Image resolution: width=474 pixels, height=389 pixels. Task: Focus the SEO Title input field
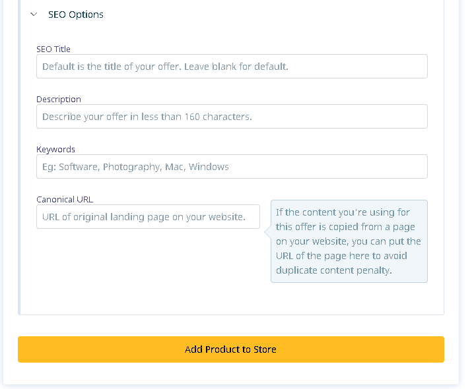click(232, 67)
